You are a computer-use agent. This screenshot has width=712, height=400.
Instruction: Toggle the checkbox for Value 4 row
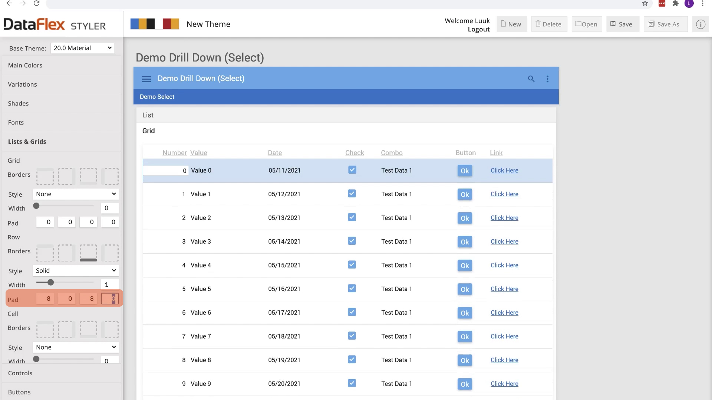click(352, 265)
